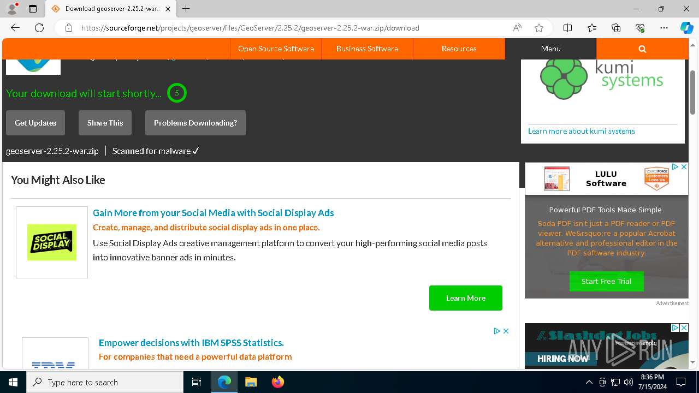Click the Windows search box
This screenshot has height=393, width=699.
click(x=105, y=382)
